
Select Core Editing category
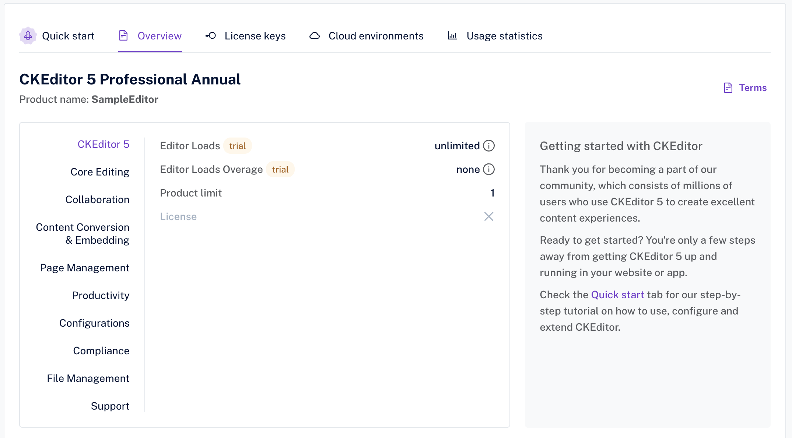pyautogui.click(x=100, y=172)
